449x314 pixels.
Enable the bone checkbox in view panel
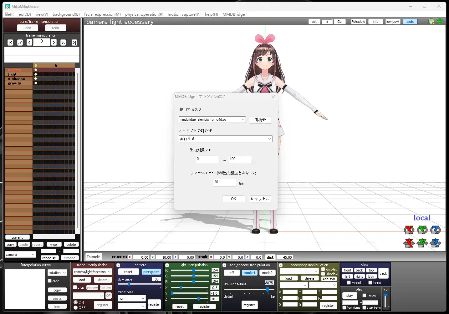[370, 283]
